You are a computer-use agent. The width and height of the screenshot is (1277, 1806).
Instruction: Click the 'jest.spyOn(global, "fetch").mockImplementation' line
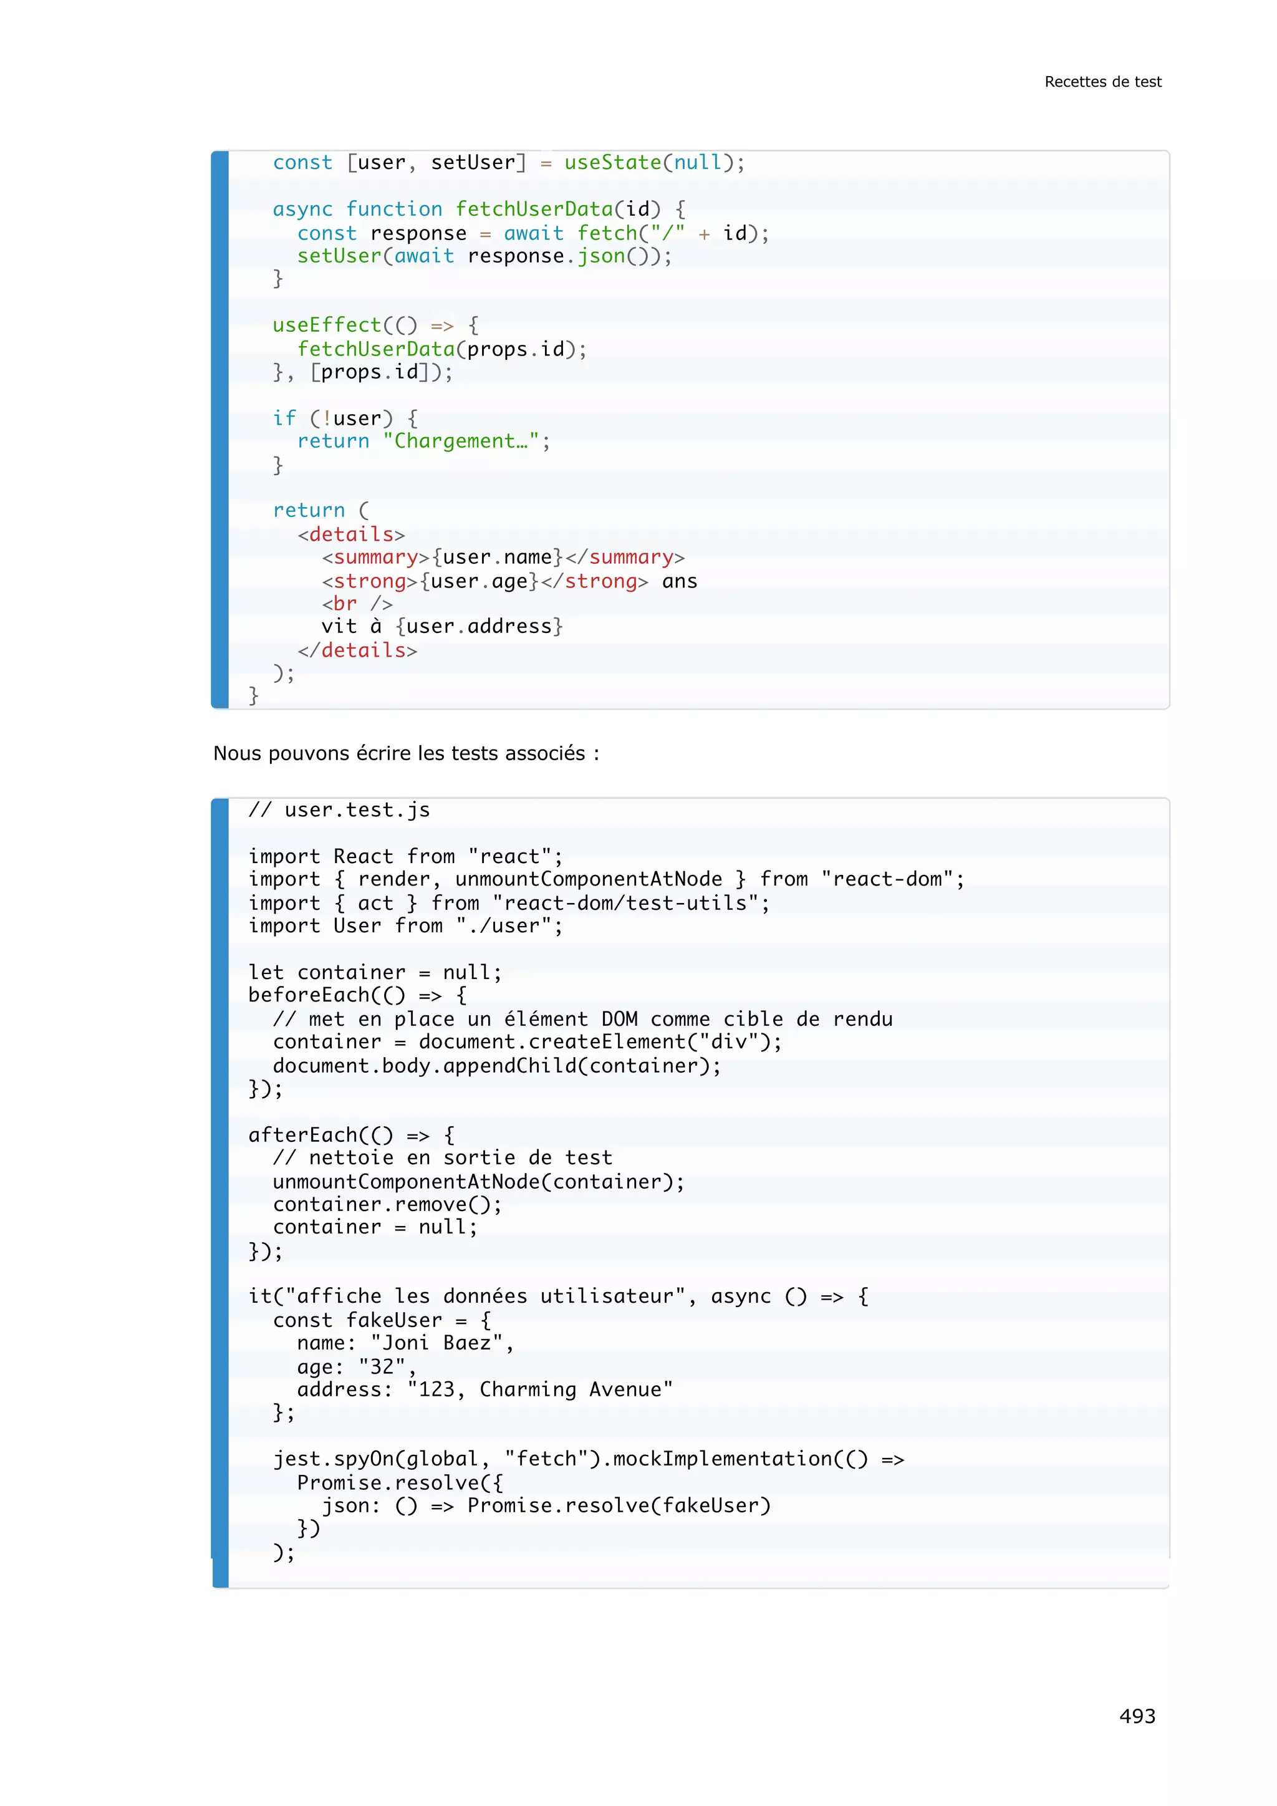point(589,1459)
